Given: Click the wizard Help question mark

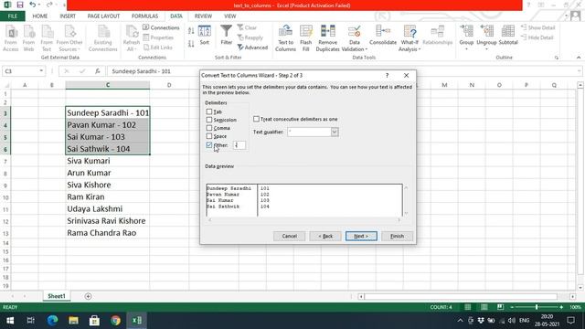Looking at the screenshot, I should click(x=387, y=75).
